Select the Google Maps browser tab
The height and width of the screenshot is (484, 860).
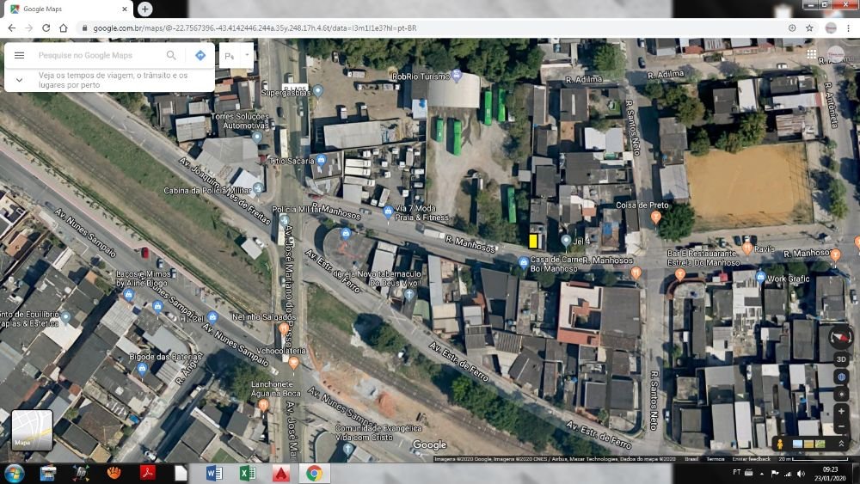67,9
